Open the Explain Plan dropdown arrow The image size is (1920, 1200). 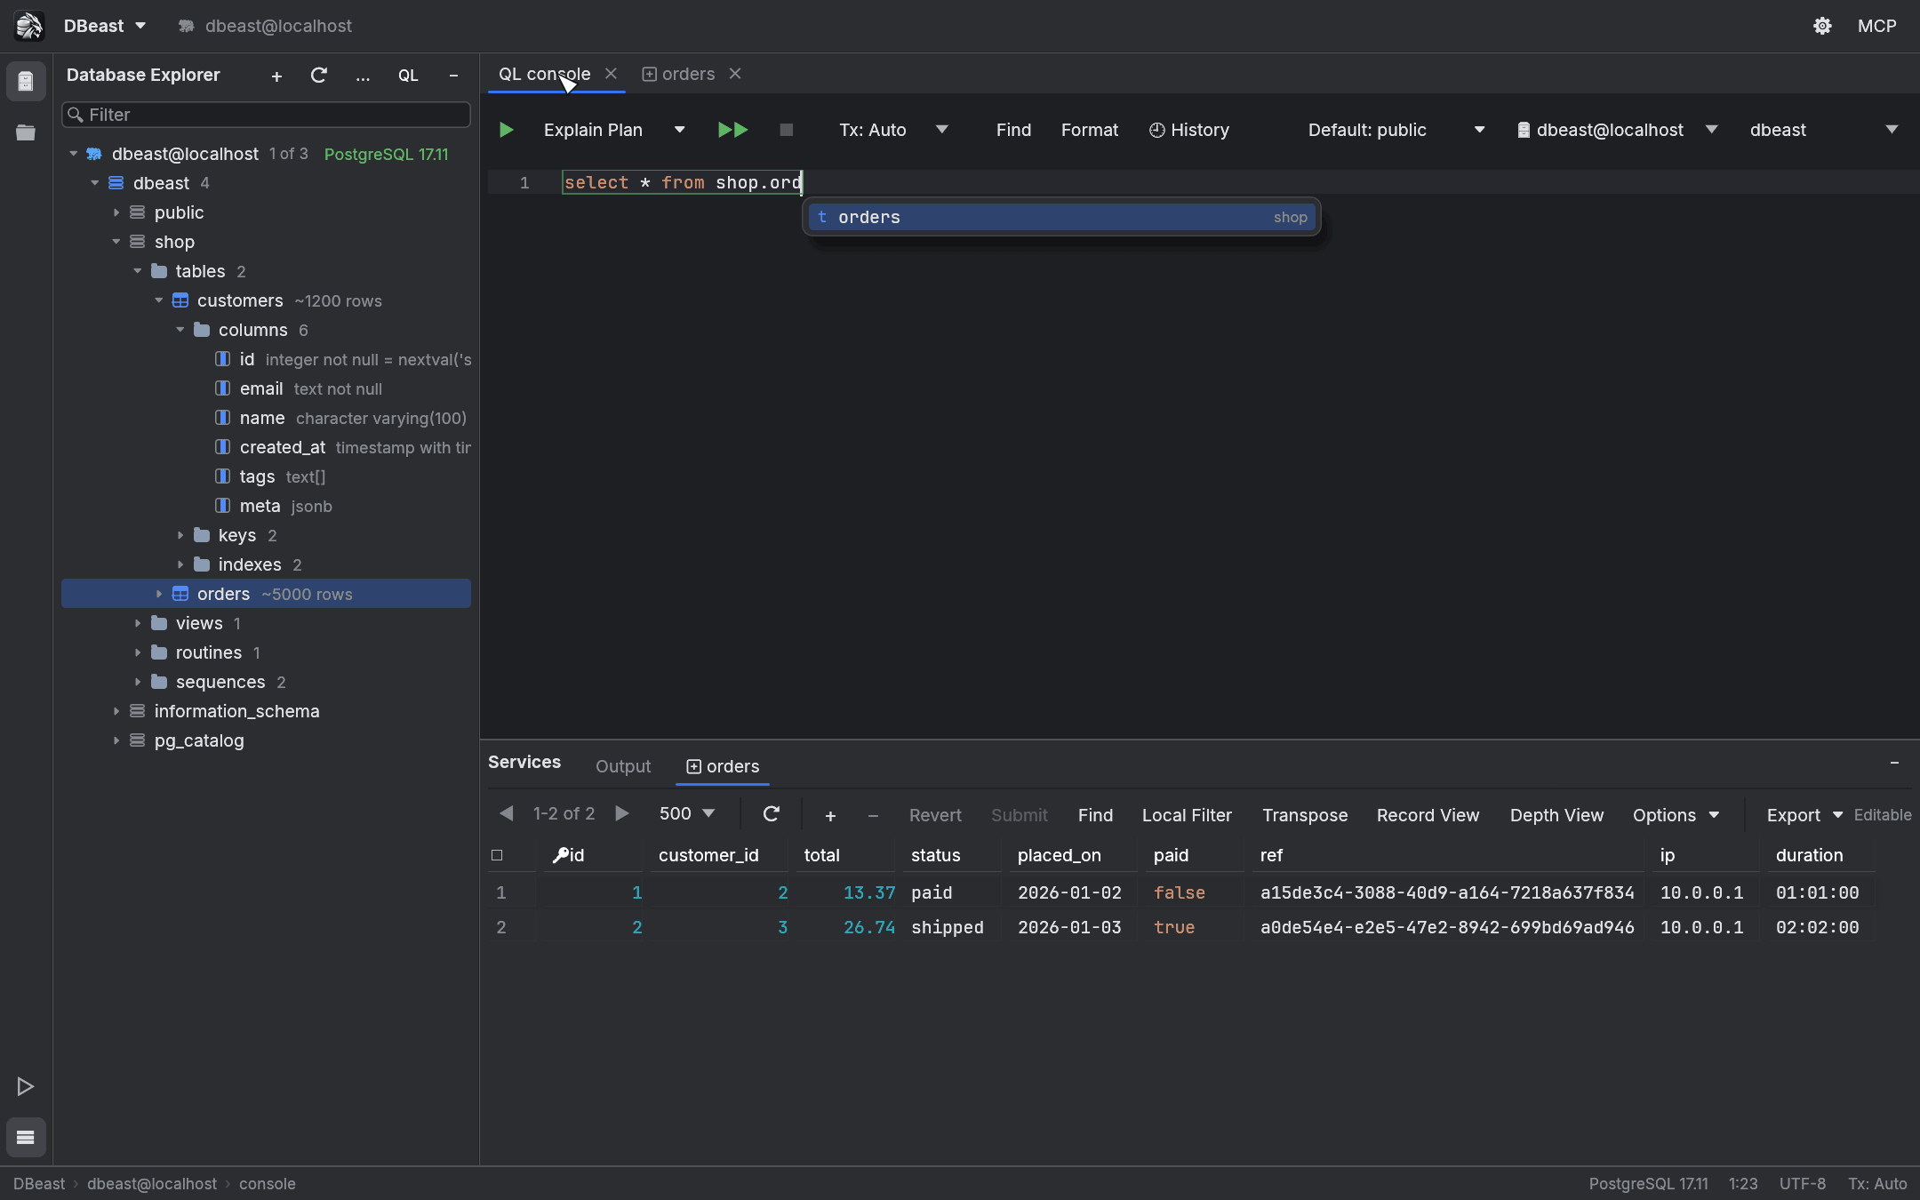tap(680, 130)
